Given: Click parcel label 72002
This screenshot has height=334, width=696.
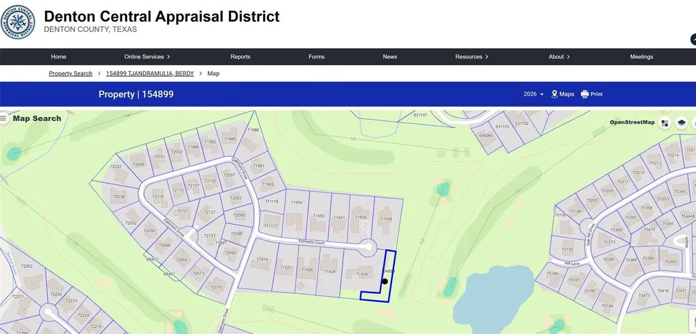Looking at the screenshot, I should [177, 151].
